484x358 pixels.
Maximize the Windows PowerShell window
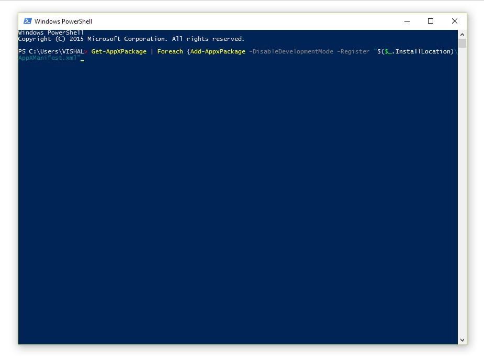tap(430, 21)
